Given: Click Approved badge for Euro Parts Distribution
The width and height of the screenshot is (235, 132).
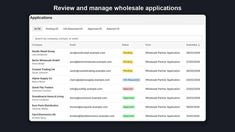Looking at the screenshot, I should click(129, 107).
